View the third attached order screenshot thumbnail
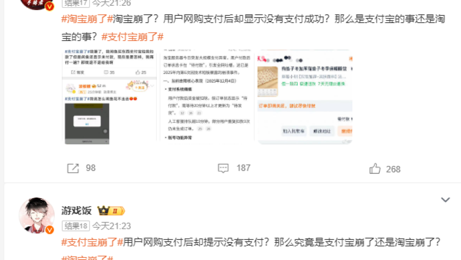Image resolution: width=461 pixels, height=260 pixels. pyautogui.click(x=305, y=97)
